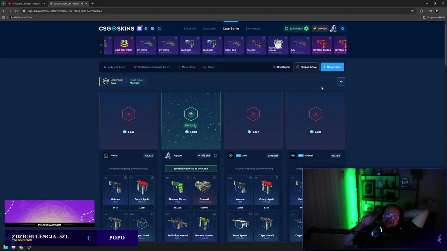Toggle checkmark on VeXor's Valence card
447x251 pixels.
pos(126,178)
